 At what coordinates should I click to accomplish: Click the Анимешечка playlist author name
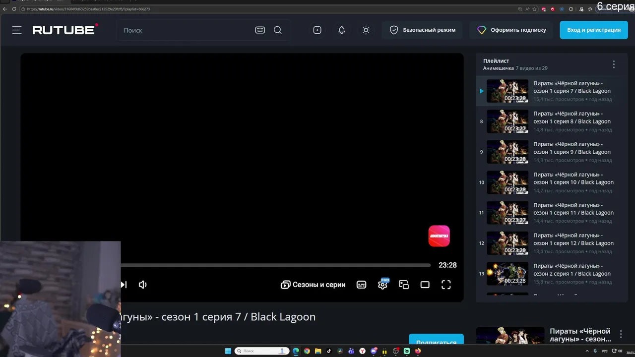[x=498, y=68]
